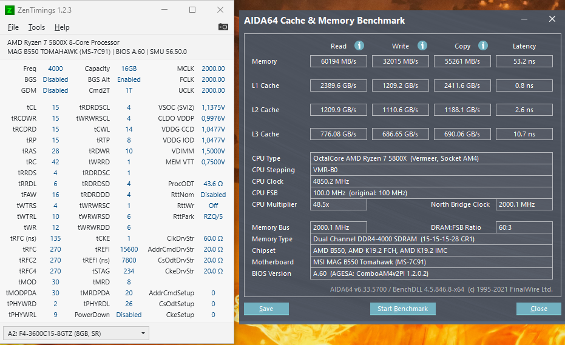Click Memory Copy value 55261 MB/s

click(462, 61)
